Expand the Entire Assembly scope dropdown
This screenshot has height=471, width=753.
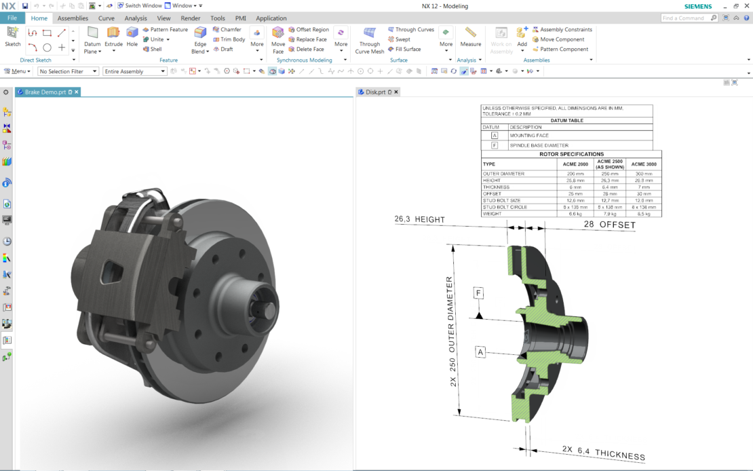pos(134,71)
